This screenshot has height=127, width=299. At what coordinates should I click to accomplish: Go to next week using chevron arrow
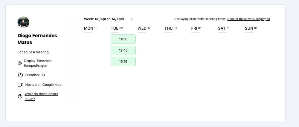tap(132, 19)
